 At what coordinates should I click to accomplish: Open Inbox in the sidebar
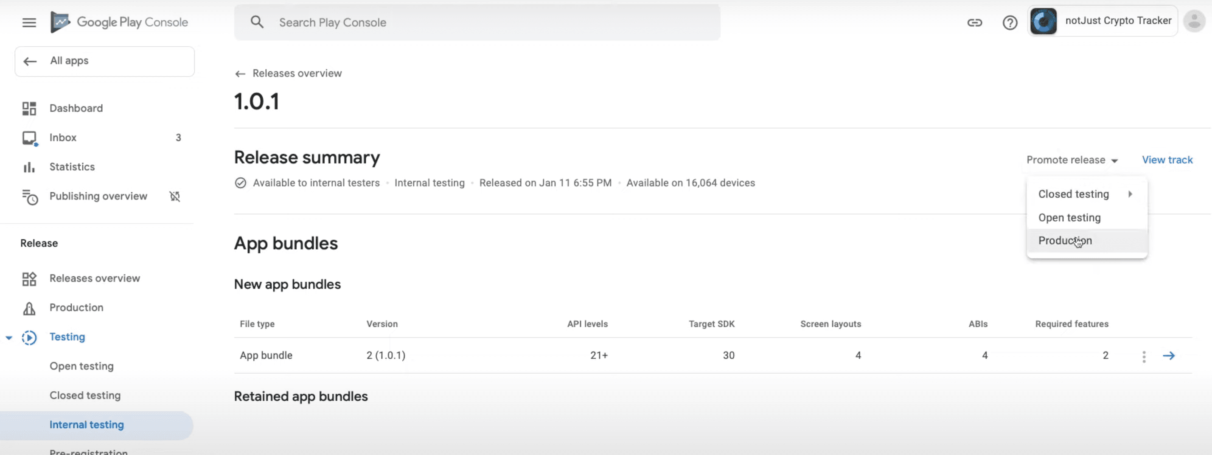click(x=63, y=138)
